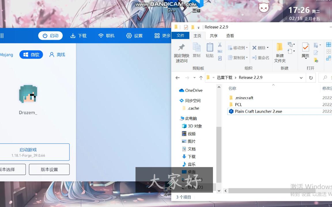Click the 启动游戏 launch game button
The image size is (332, 207).
[34, 152]
